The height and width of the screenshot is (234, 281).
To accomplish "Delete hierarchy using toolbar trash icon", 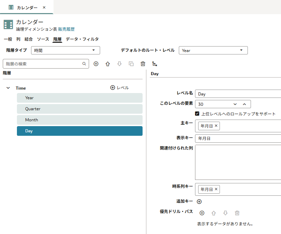I will [x=143, y=64].
